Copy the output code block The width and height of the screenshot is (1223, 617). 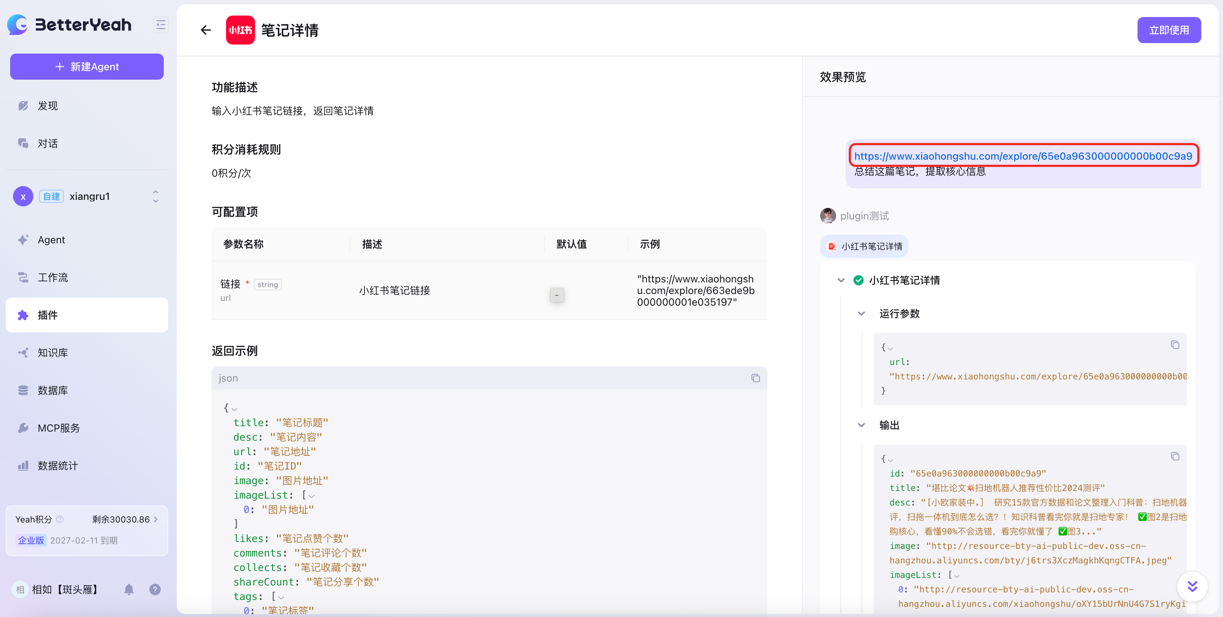pyautogui.click(x=1174, y=457)
